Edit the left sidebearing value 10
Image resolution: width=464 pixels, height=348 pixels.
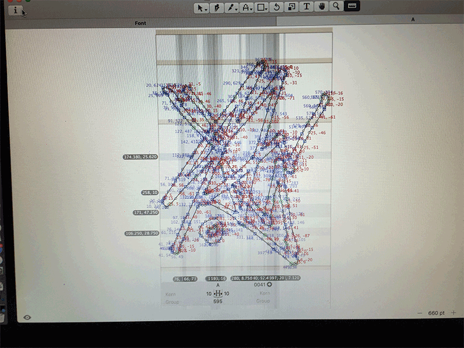coord(209,293)
